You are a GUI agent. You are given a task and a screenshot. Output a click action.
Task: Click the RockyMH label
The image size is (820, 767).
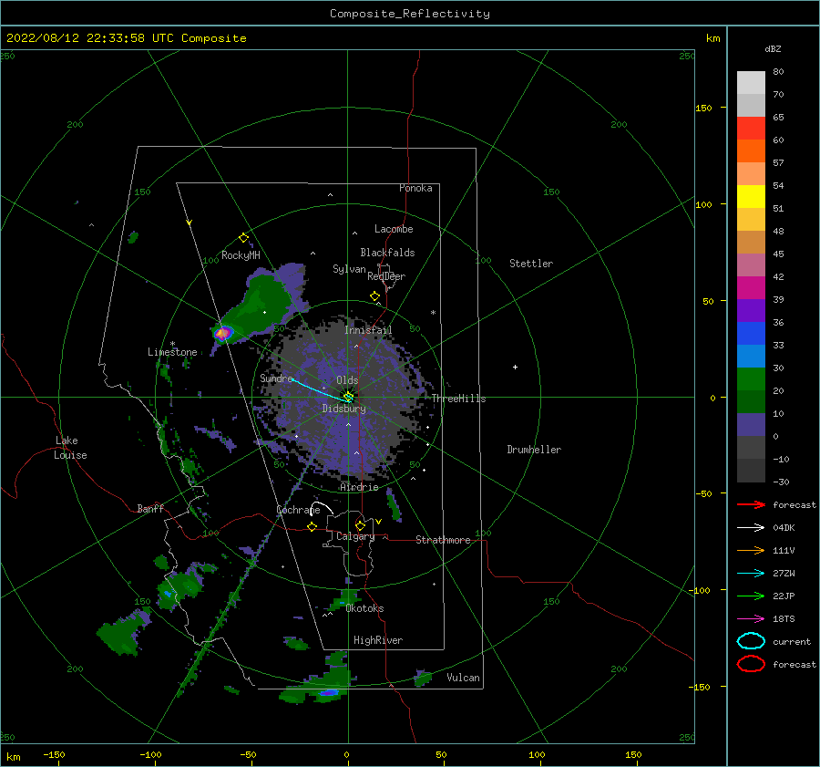[241, 255]
